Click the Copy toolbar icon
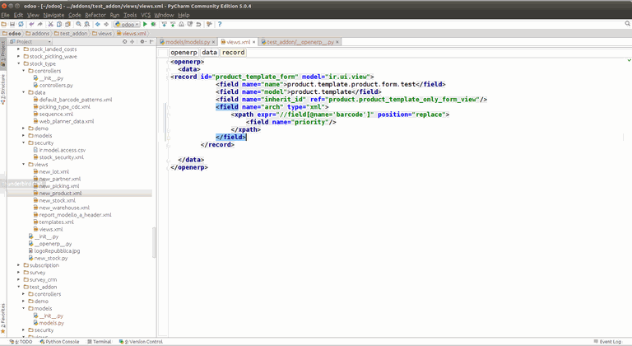The height and width of the screenshot is (346, 632). click(59, 24)
